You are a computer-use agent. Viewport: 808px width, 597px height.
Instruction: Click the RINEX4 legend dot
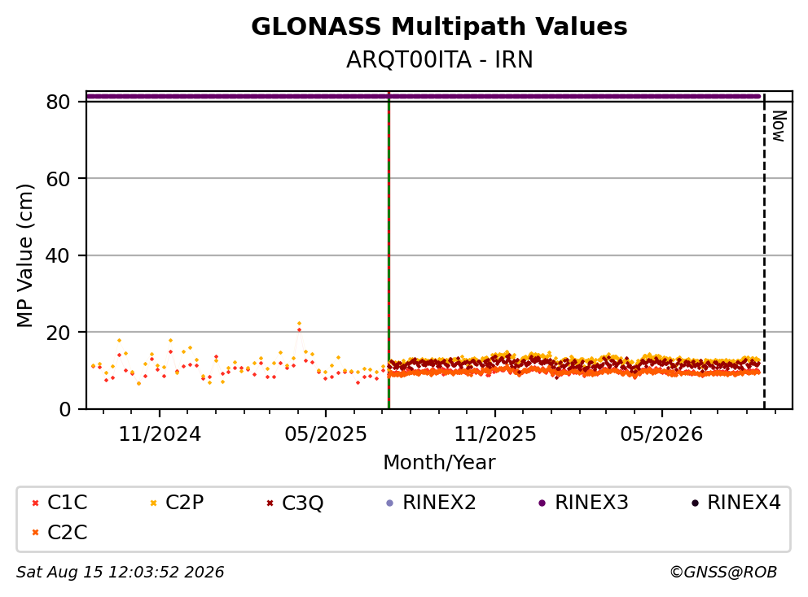tap(695, 503)
